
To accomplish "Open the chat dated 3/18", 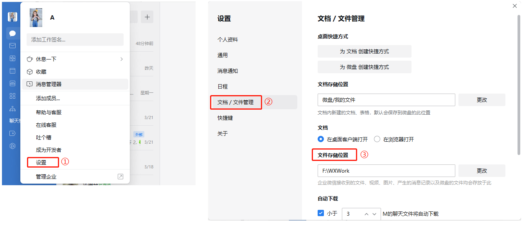I will 144,167.
